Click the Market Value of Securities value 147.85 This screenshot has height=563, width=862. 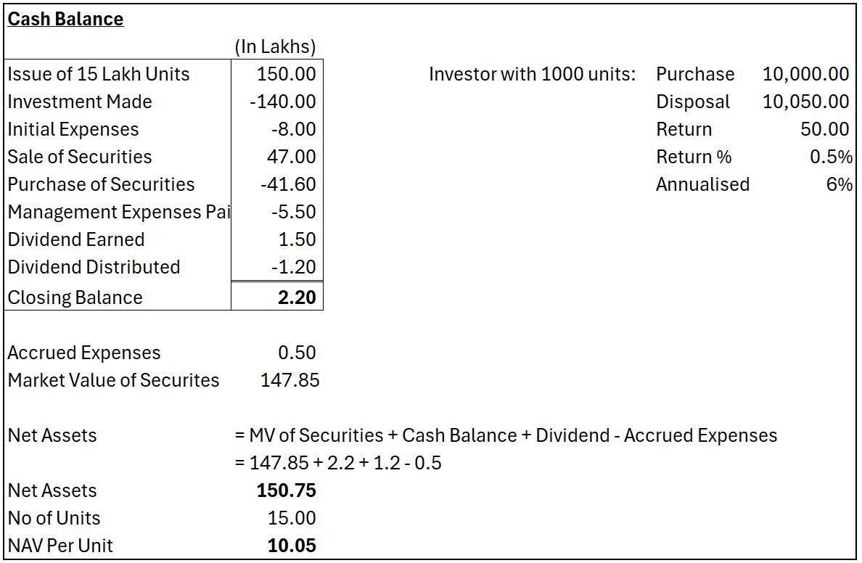click(x=290, y=380)
